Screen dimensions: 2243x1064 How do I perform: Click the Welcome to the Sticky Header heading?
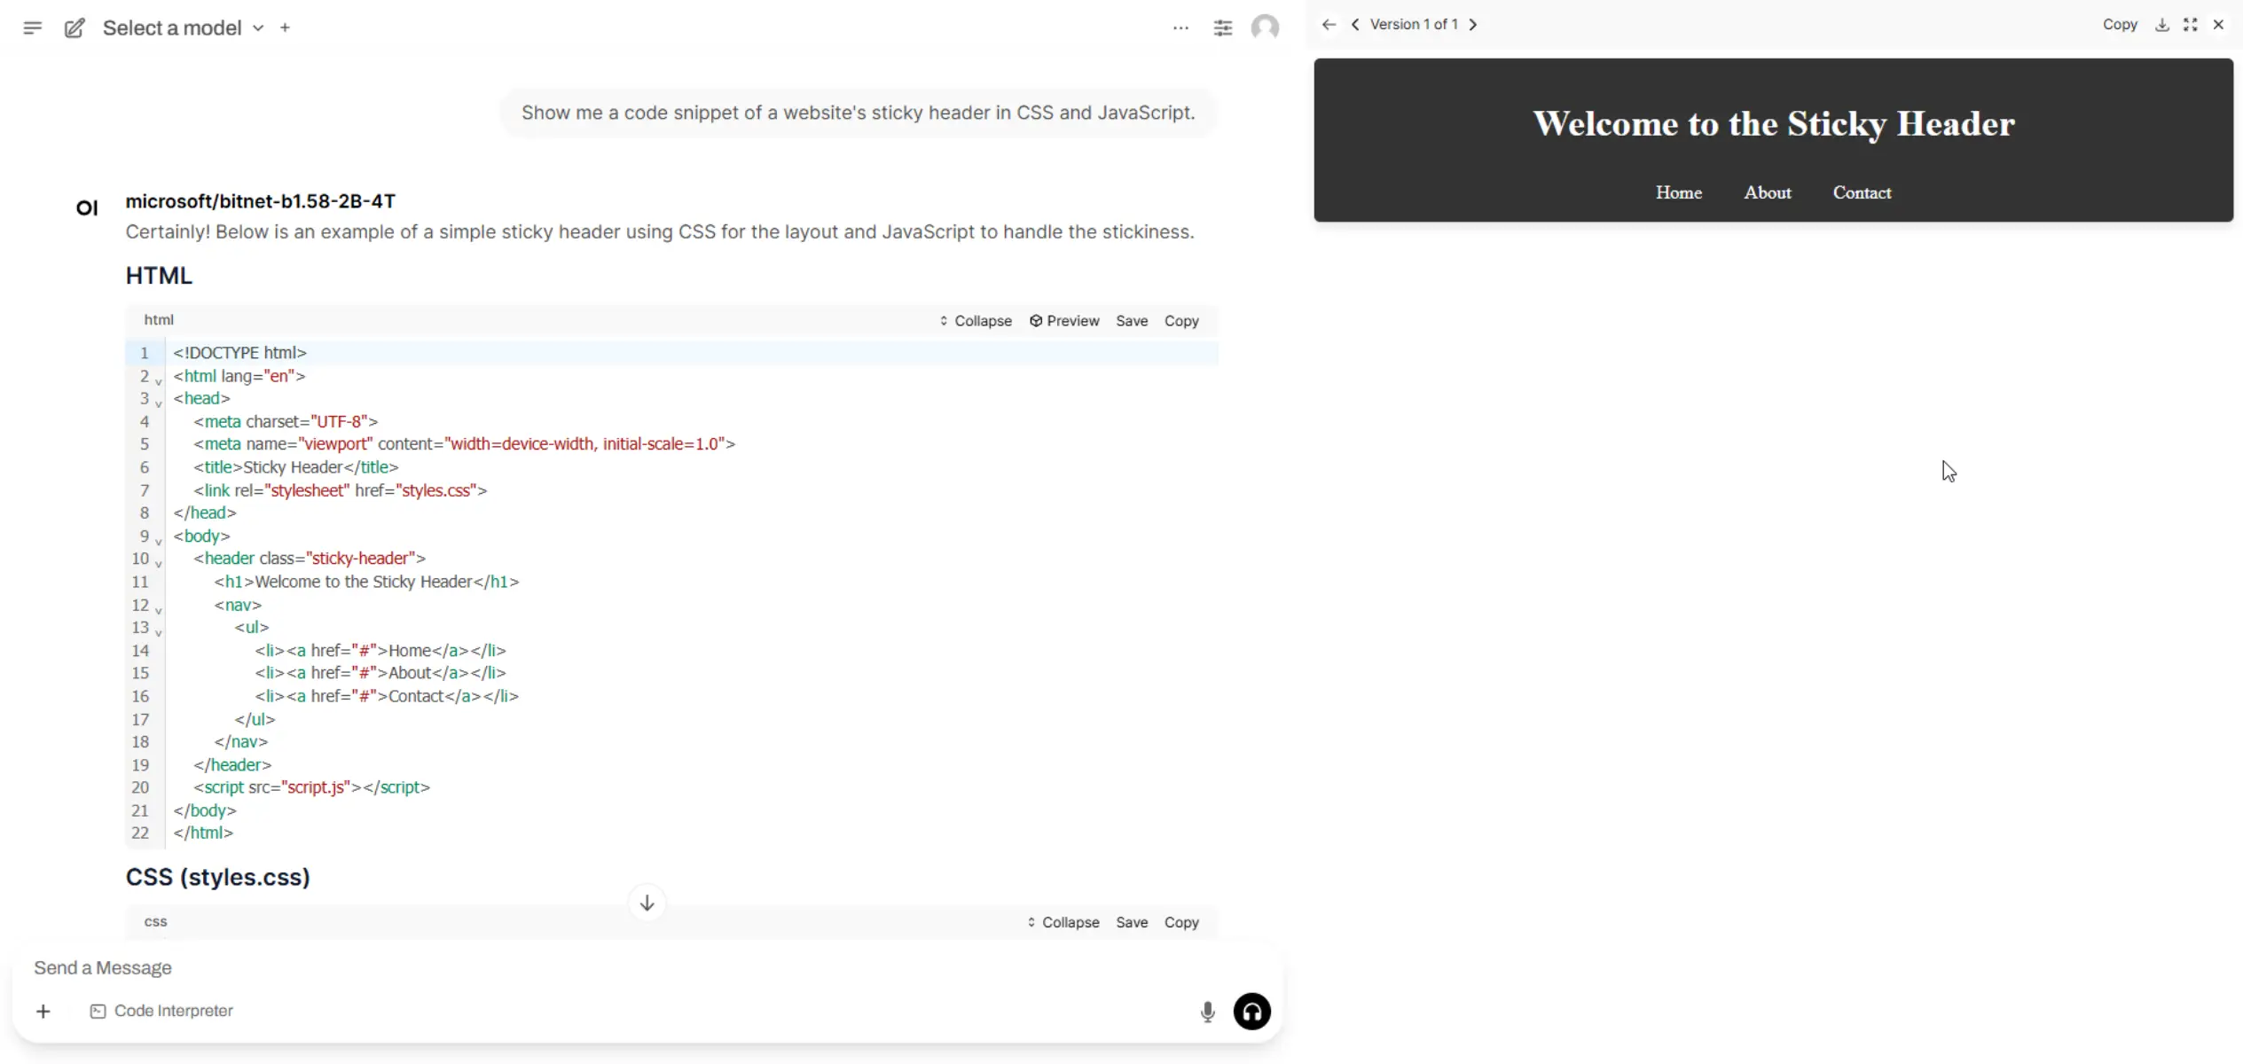click(x=1773, y=124)
